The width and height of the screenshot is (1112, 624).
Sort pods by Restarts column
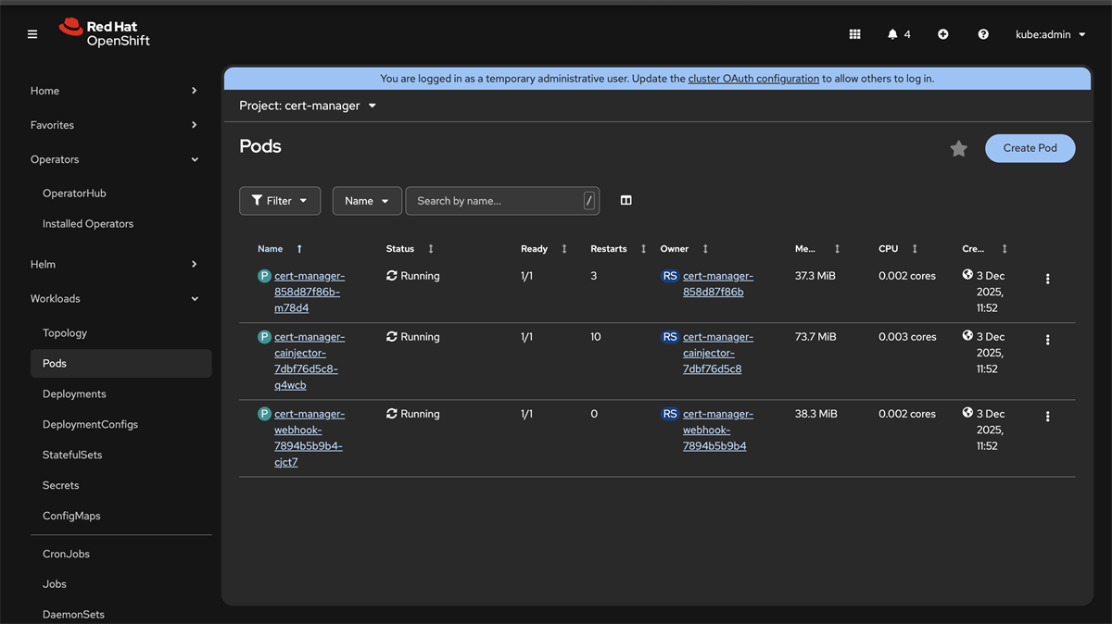point(609,249)
